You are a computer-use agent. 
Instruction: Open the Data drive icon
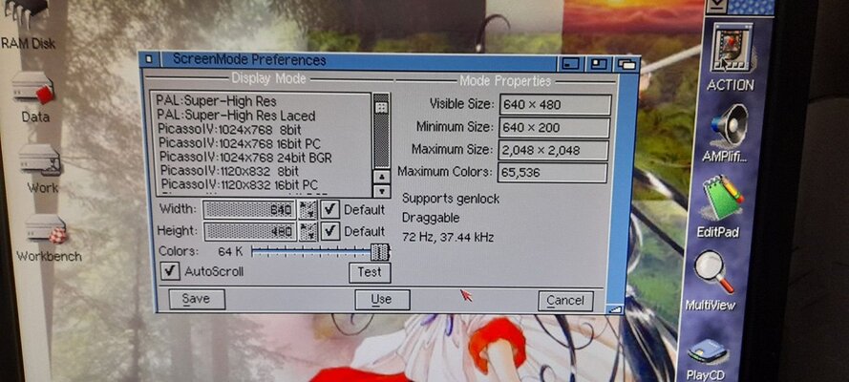click(34, 93)
